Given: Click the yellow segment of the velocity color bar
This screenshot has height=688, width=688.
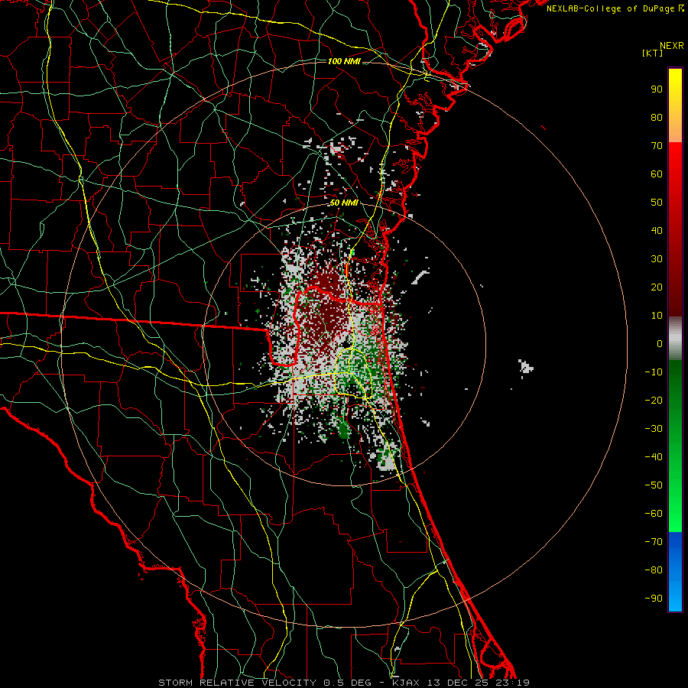Looking at the screenshot, I should point(675,105).
